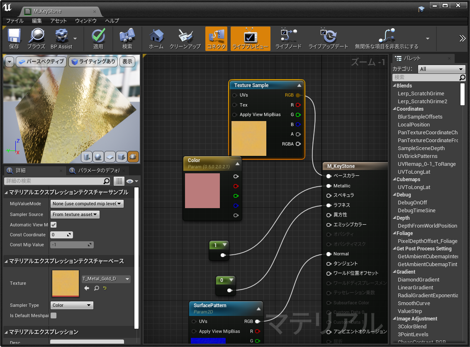Click ベースカラー input pin on M_KeyStone
This screenshot has height=347, width=470.
pos(329,176)
